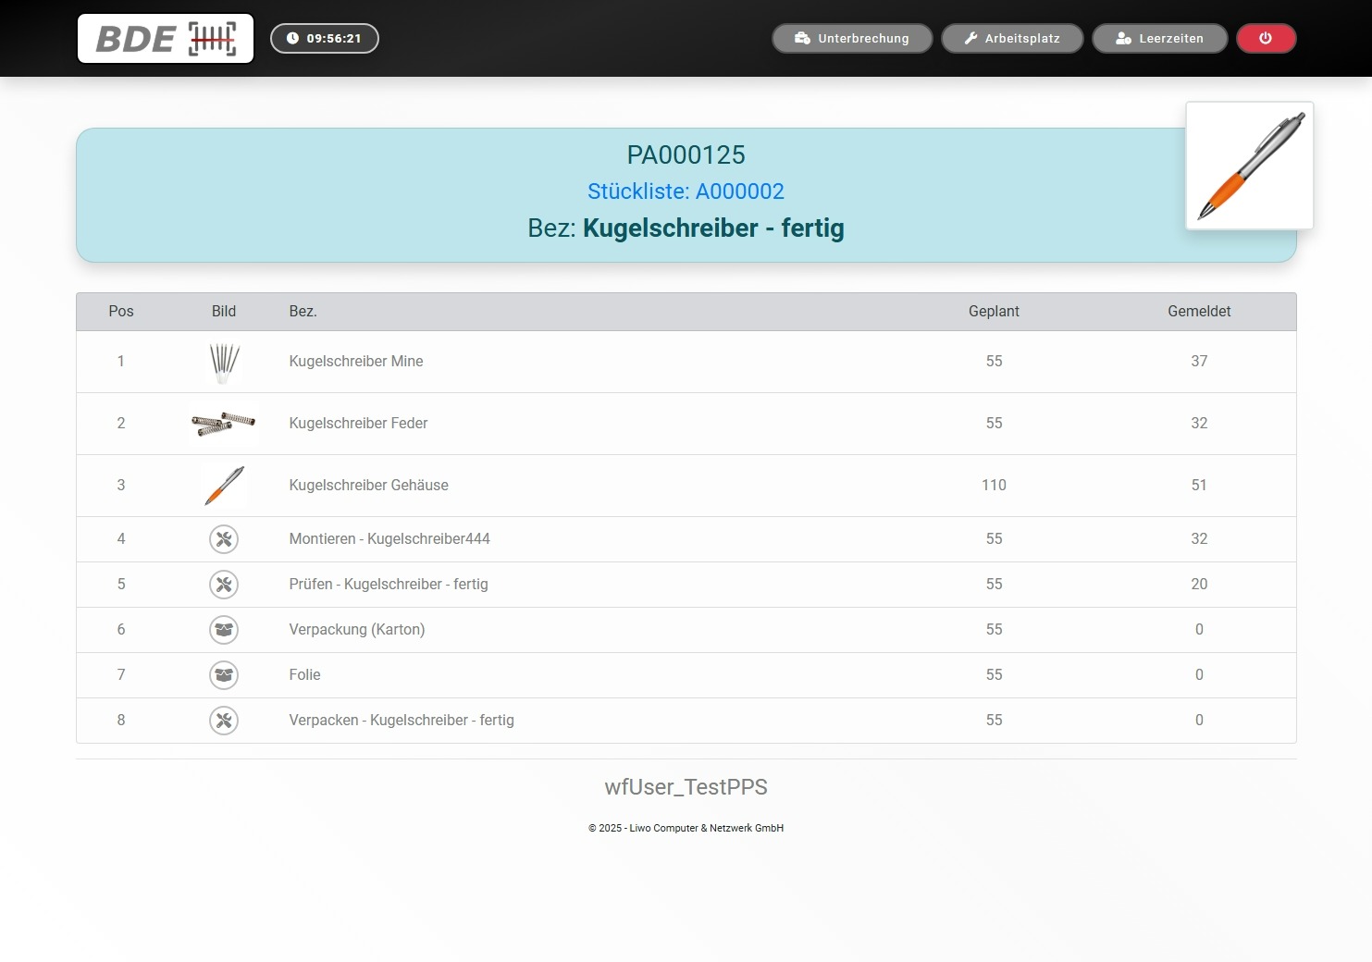Click the tools icon for Verpacken - Kugelschreiber - fertig
Screen dimensions: 1372x962
pyautogui.click(x=224, y=721)
